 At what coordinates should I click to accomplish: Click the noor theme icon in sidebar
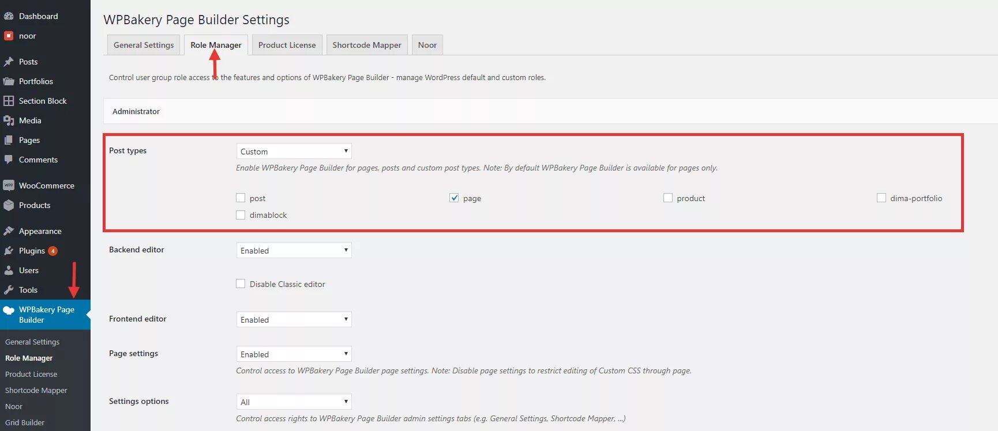click(9, 36)
